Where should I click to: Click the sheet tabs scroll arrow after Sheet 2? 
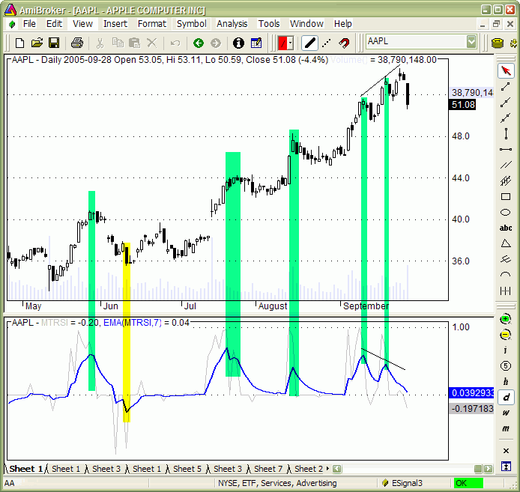point(327,469)
